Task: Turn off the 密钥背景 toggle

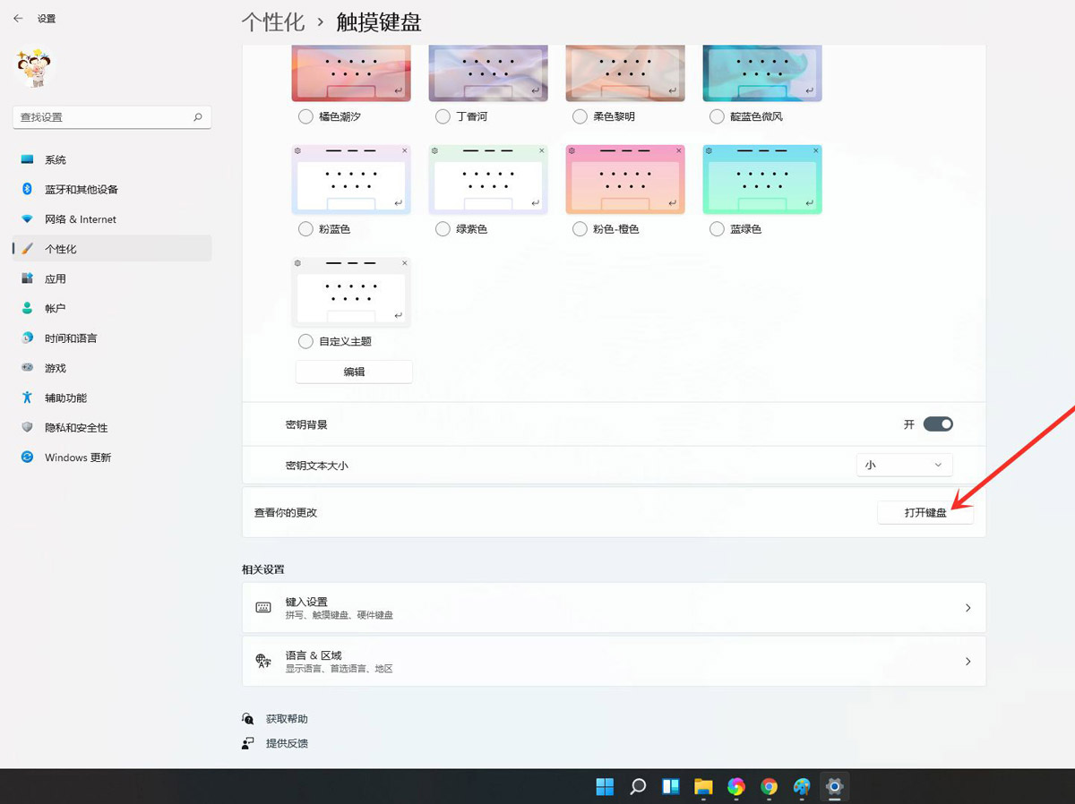Action: coord(939,423)
